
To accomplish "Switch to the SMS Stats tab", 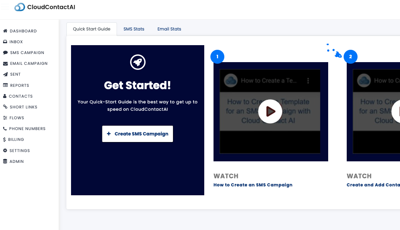I will [x=134, y=29].
